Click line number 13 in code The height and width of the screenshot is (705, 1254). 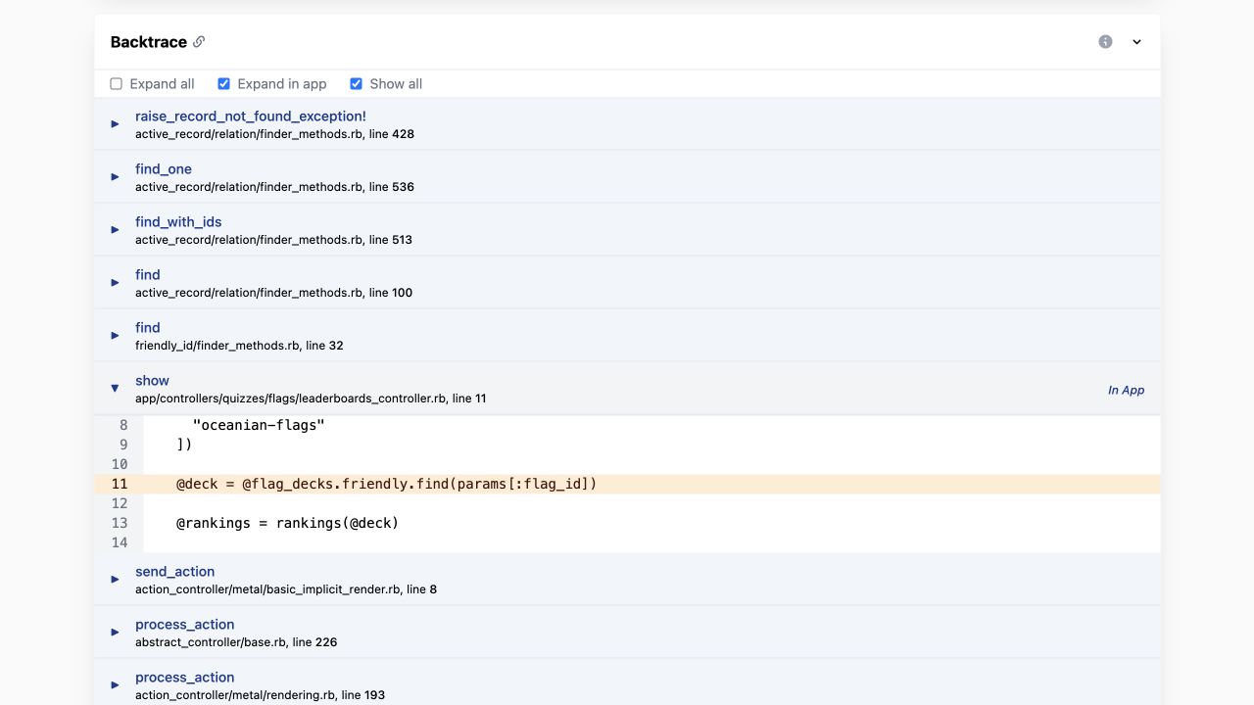pyautogui.click(x=120, y=523)
